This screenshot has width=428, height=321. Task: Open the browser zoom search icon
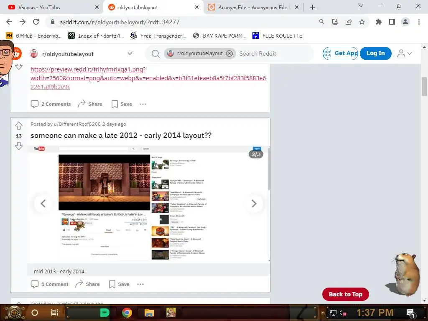point(322,22)
